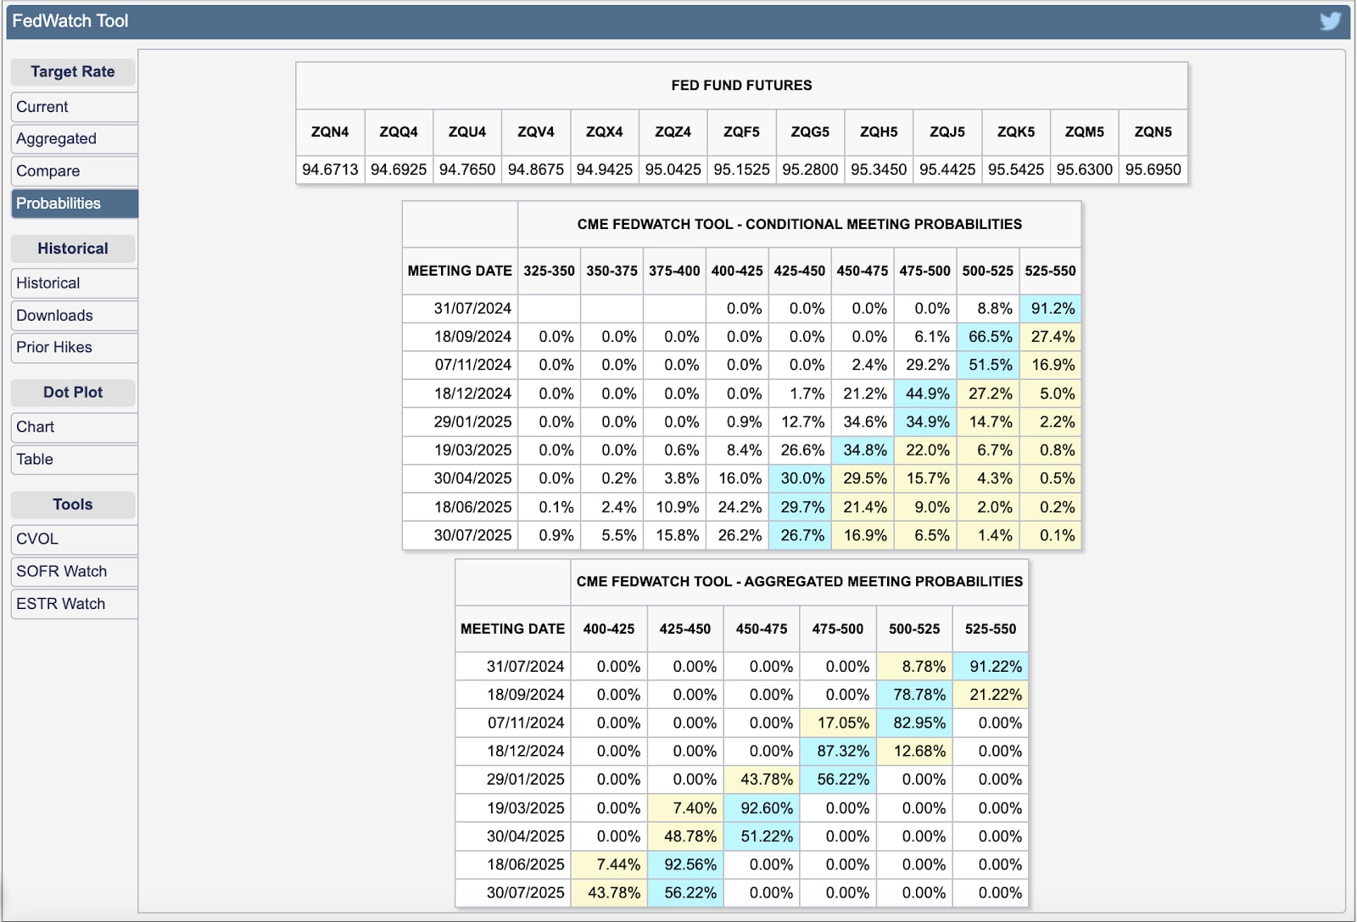
Task: Click aggregated table 400-425 column header
Action: (609, 629)
